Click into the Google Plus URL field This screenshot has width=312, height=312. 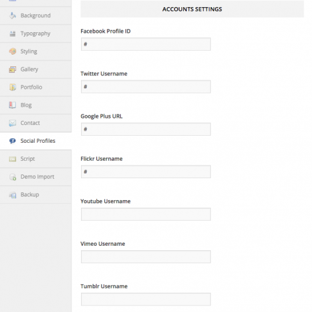click(x=146, y=129)
